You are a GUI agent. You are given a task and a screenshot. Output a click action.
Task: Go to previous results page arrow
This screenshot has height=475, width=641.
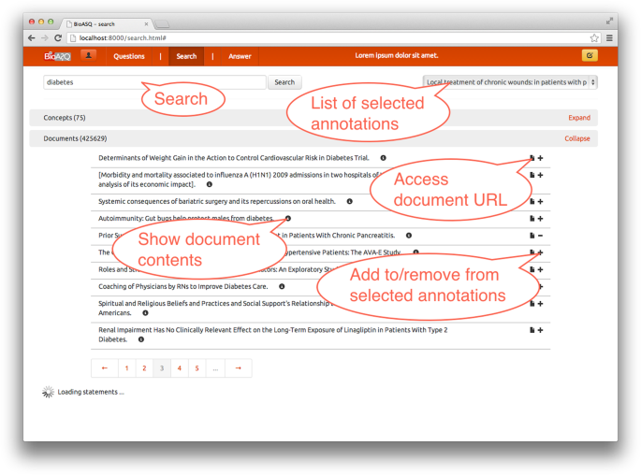coord(105,368)
